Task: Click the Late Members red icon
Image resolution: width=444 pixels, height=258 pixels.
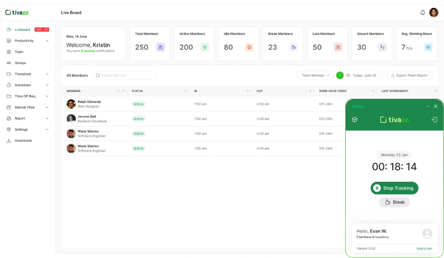Action: pyautogui.click(x=338, y=47)
